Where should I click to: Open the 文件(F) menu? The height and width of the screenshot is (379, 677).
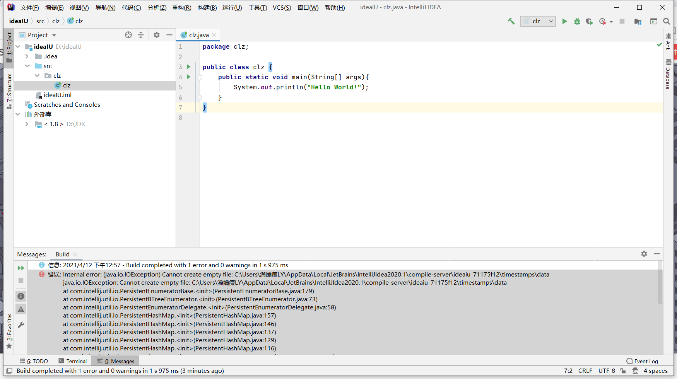point(30,7)
